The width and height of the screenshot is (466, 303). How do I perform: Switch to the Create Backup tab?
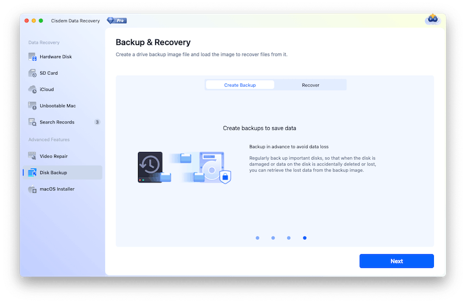point(240,85)
